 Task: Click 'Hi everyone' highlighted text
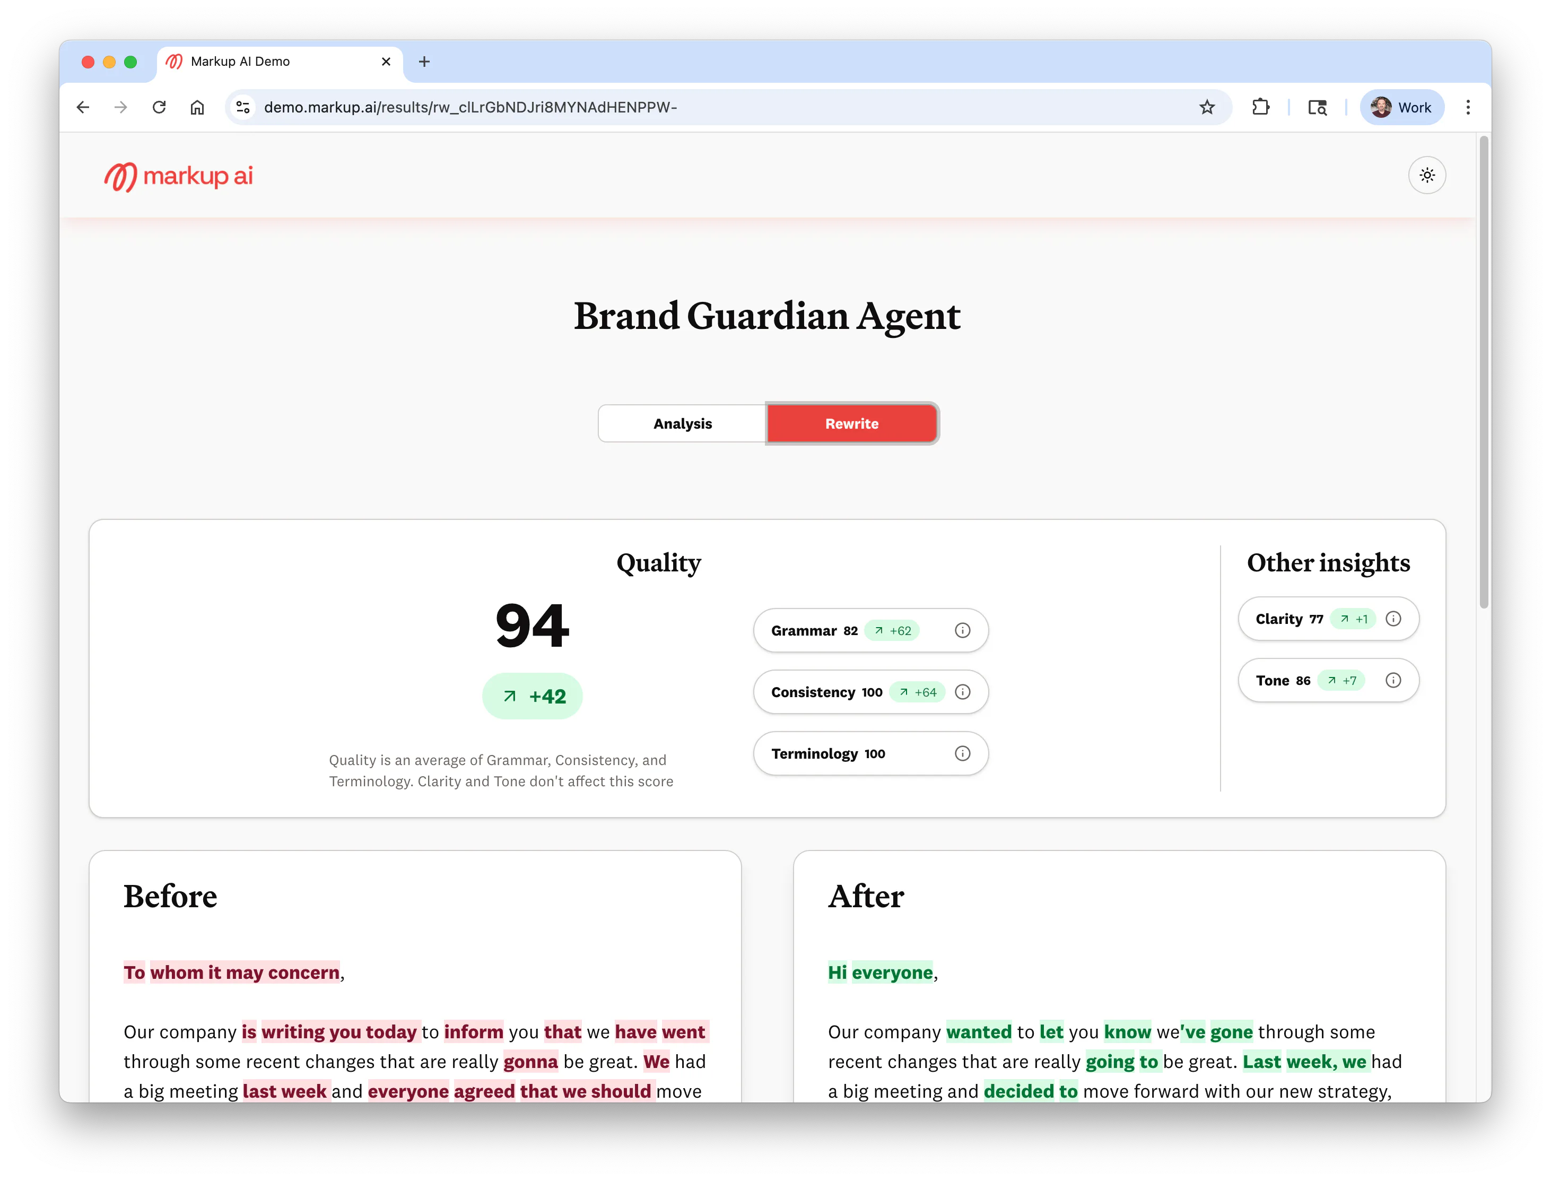click(x=880, y=972)
